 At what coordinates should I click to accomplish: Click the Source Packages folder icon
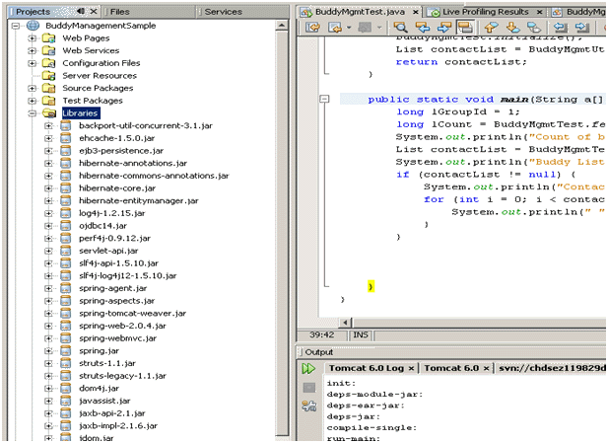tap(49, 88)
